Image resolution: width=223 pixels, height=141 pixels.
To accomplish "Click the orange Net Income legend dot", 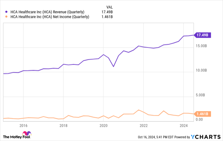I will pyautogui.click(x=7, y=17).
